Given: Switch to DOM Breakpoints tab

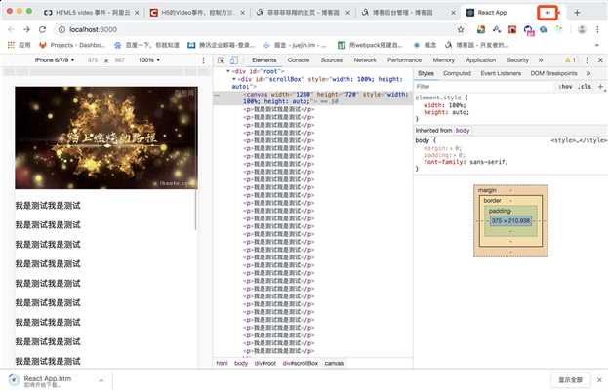Looking at the screenshot, I should point(553,73).
